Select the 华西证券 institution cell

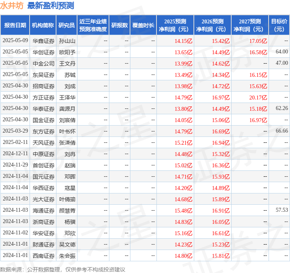pyautogui.click(x=44, y=188)
